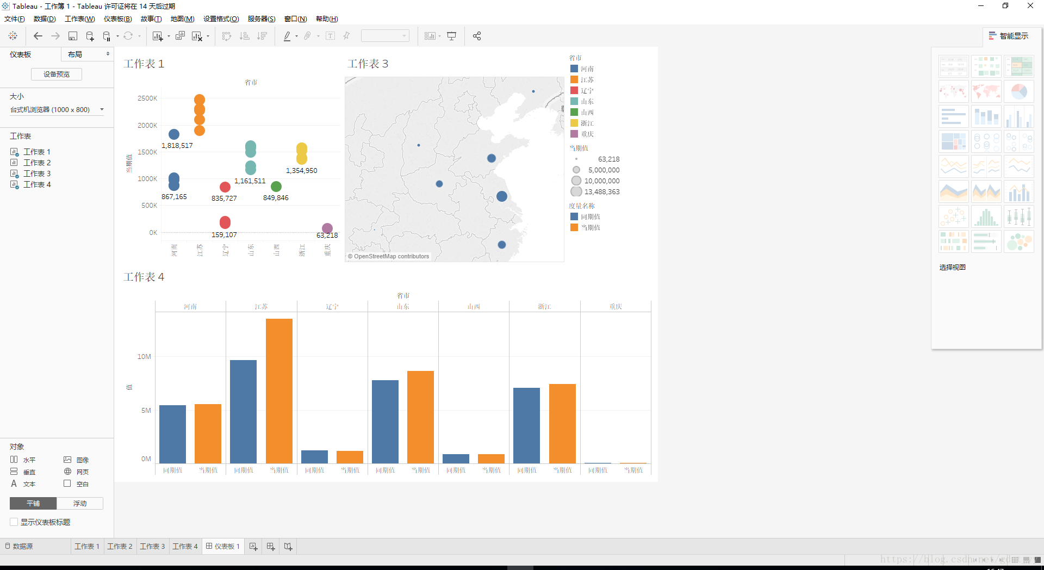Add a vertical layout container
Screen dimensions: 1044x570
(23, 472)
